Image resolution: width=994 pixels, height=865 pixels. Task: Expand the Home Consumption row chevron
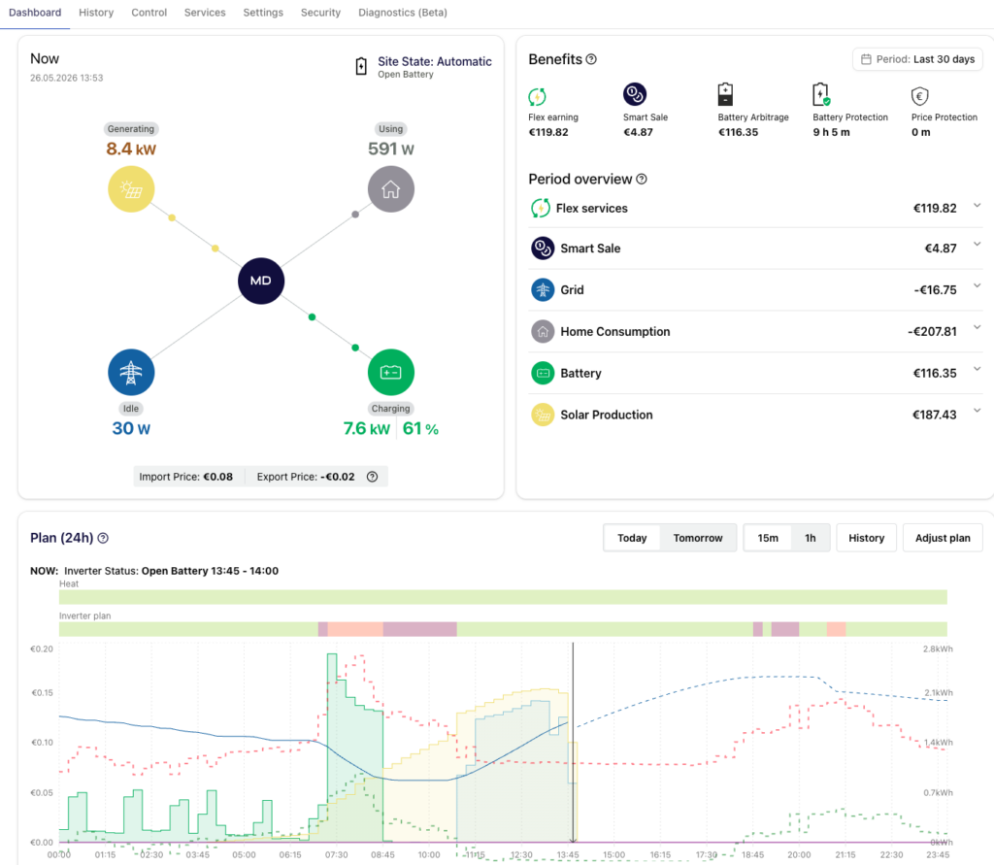pos(977,327)
